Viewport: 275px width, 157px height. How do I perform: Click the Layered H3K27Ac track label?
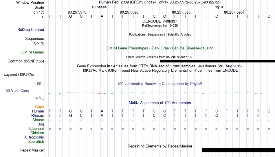coord(19,75)
